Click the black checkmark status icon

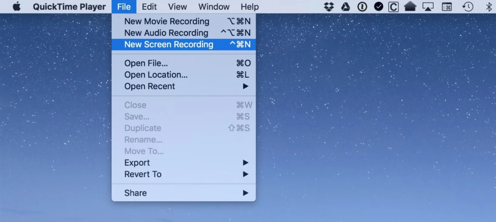pos(378,6)
